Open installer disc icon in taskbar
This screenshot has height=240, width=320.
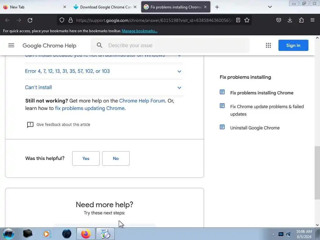pos(105,234)
